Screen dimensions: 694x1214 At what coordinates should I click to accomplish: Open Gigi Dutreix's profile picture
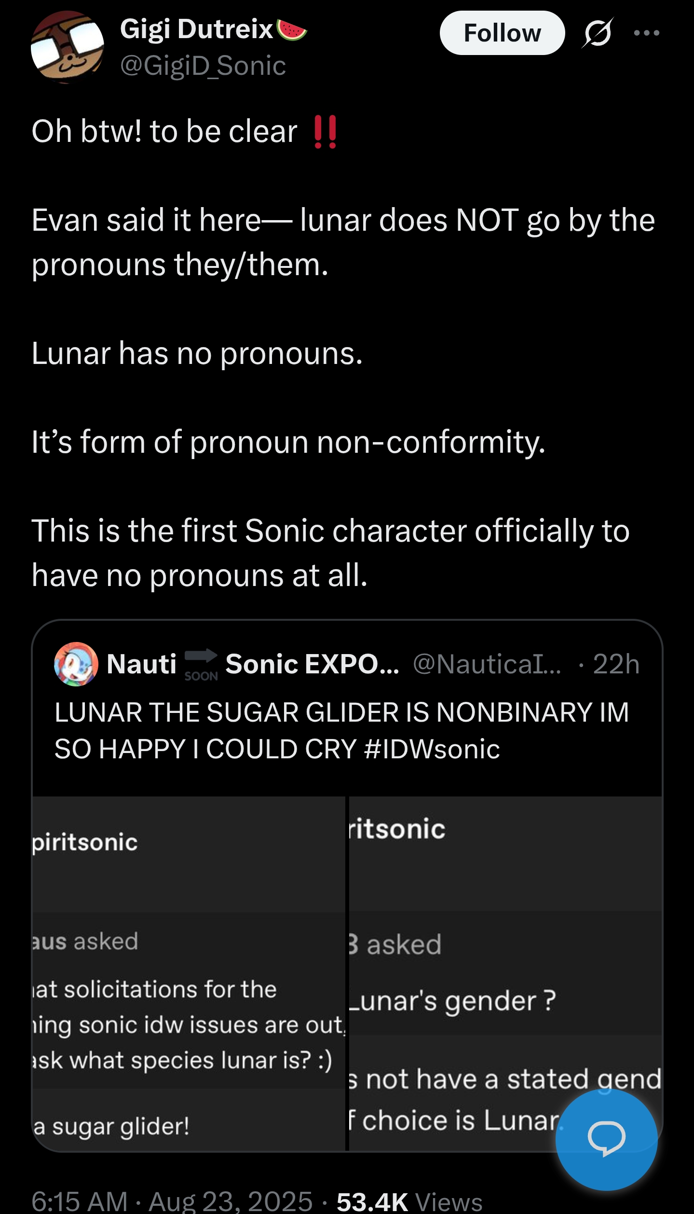(68, 47)
